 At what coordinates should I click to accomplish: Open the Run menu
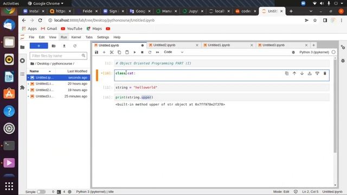64,37
